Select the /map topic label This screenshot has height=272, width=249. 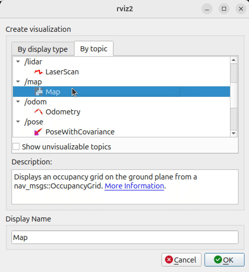[x=33, y=82]
